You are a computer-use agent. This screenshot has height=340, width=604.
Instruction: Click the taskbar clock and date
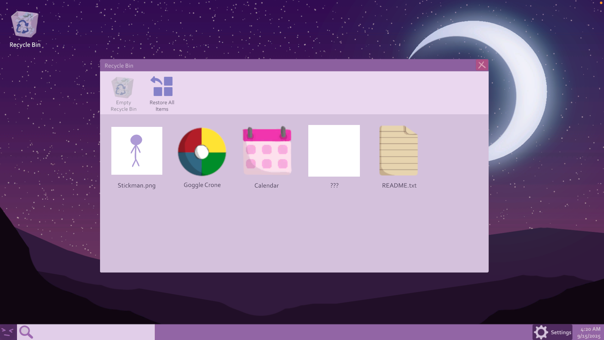click(589, 332)
